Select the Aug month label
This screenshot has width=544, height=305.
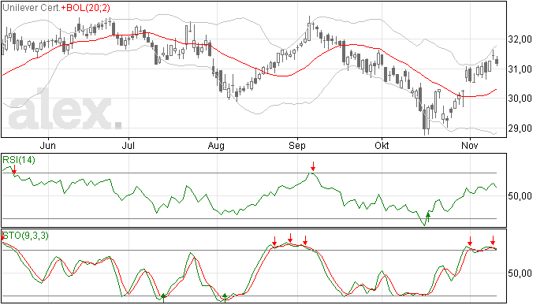tap(216, 146)
